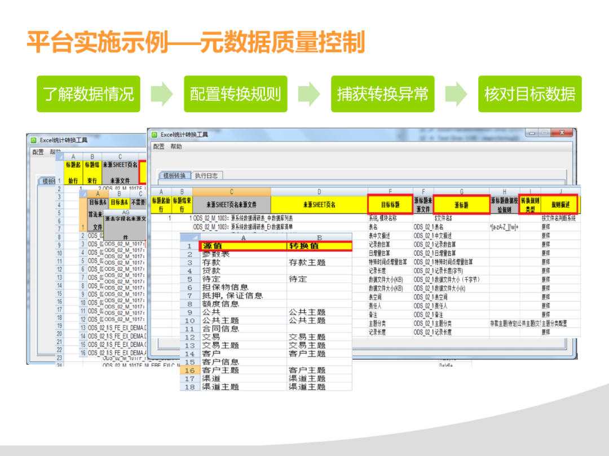Click row header 16 in the 源值 sheet
The height and width of the screenshot is (456, 609).
coord(189,370)
